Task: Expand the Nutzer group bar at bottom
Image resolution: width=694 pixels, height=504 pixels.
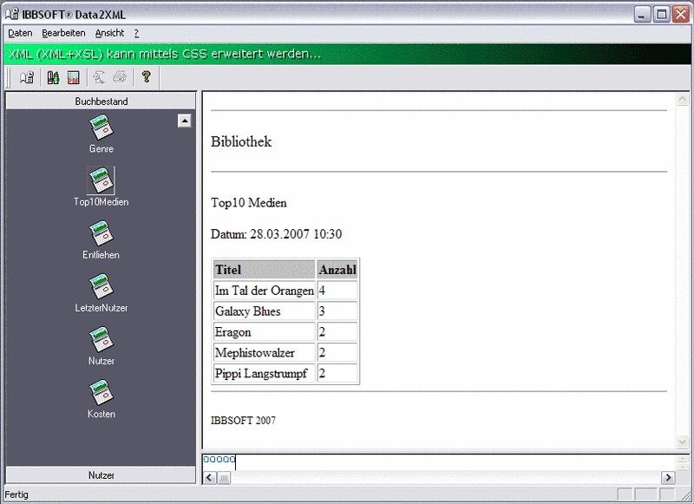Action: (x=101, y=475)
